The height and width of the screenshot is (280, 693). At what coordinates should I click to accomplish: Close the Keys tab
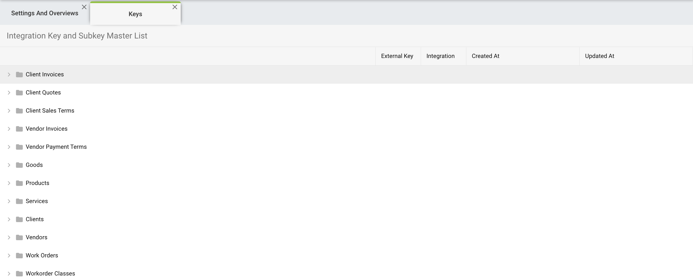(175, 7)
